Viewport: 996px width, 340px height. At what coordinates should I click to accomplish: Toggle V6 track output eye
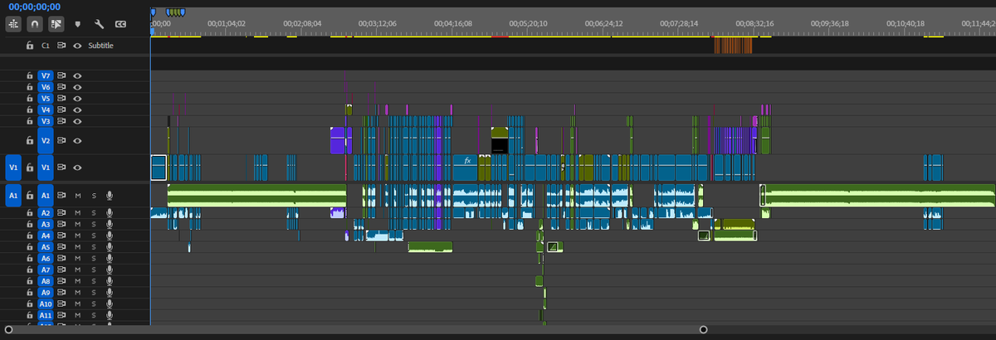click(x=77, y=87)
